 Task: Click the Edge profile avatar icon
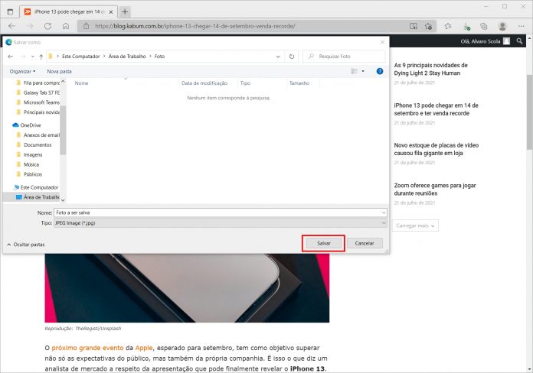click(503, 26)
